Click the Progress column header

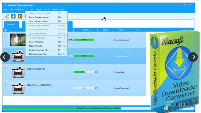85,30
